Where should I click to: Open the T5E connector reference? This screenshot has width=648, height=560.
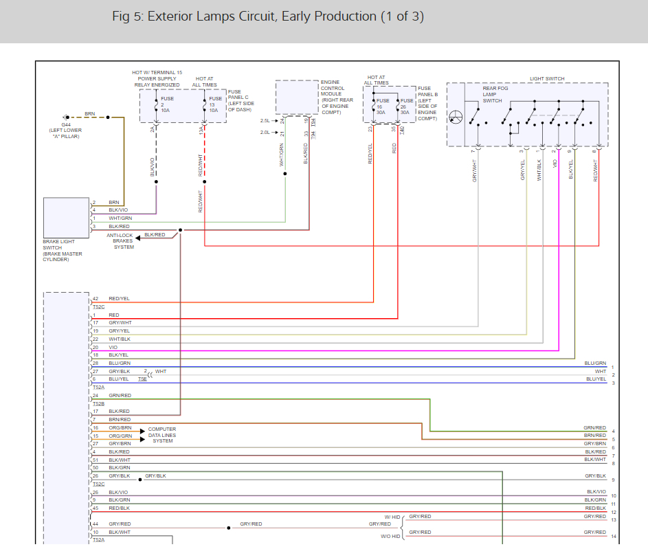point(142,379)
